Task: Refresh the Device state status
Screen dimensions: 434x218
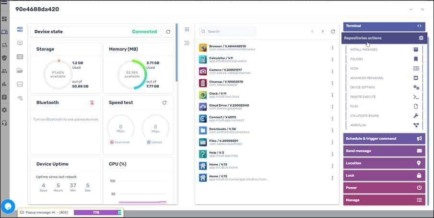Action: point(168,32)
